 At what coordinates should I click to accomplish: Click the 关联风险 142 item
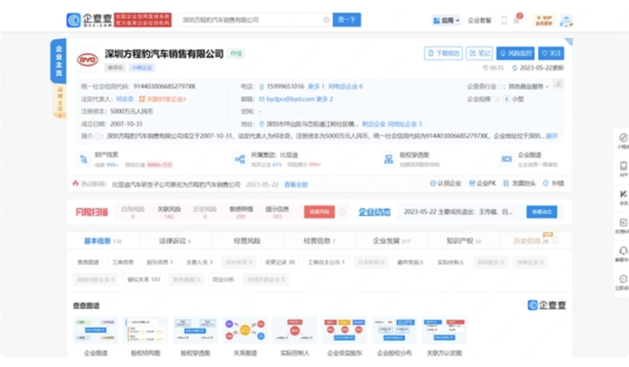pyautogui.click(x=169, y=212)
